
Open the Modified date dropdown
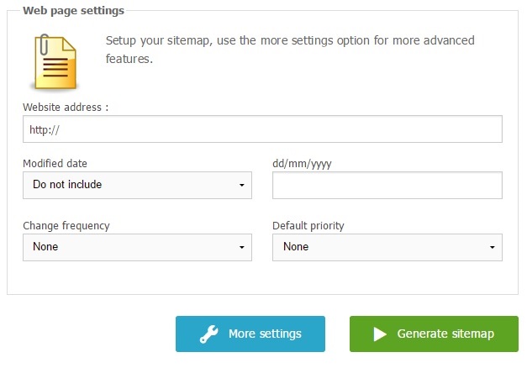point(137,185)
